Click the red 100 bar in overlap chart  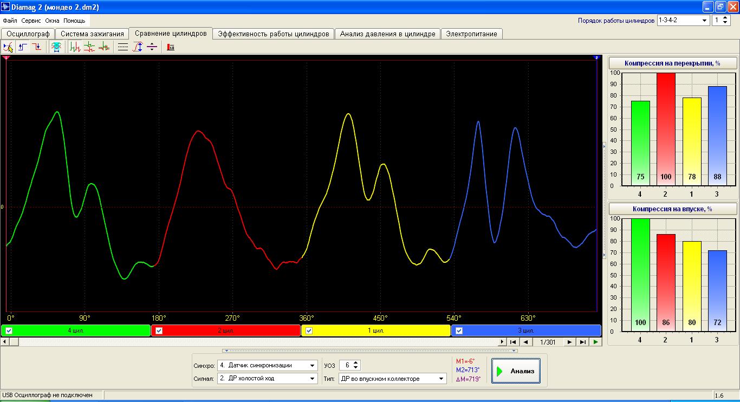pyautogui.click(x=666, y=129)
